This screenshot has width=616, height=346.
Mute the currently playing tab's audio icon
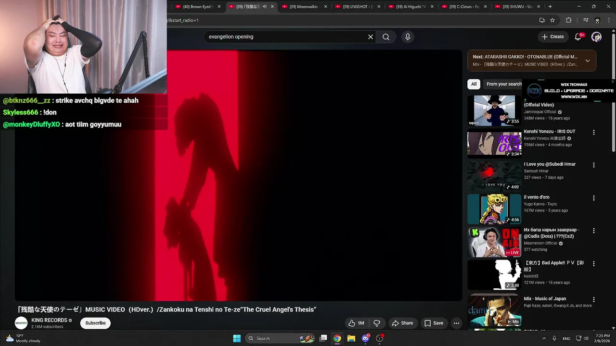coord(264,7)
